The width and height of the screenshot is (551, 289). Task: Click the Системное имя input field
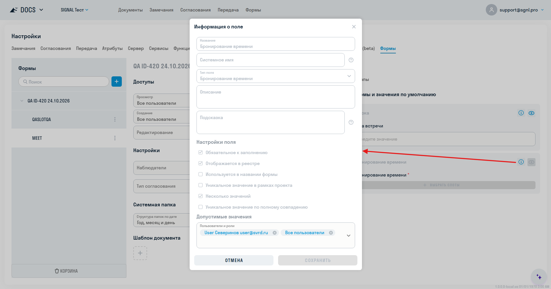point(271,60)
